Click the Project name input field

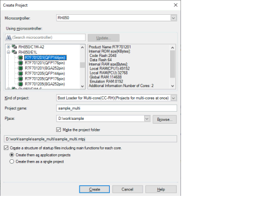click(x=117, y=108)
